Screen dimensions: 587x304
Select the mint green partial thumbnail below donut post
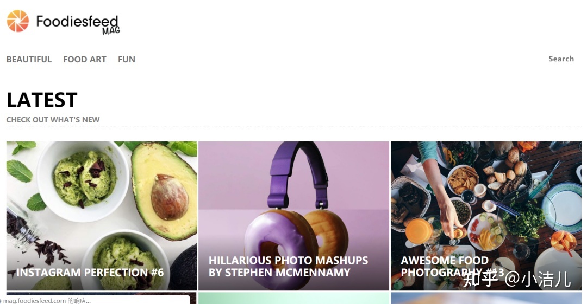294,298
